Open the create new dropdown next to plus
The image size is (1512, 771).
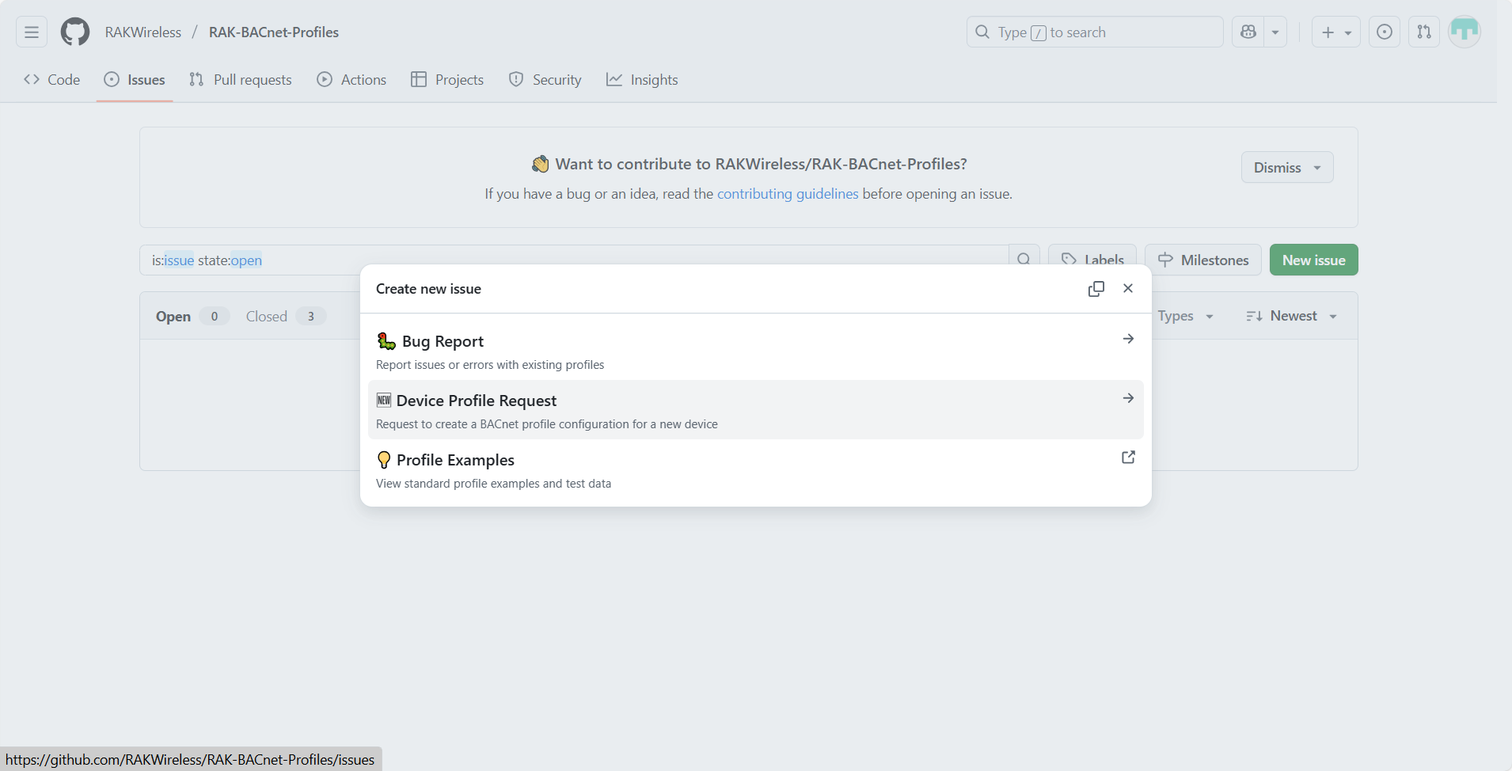(1347, 32)
